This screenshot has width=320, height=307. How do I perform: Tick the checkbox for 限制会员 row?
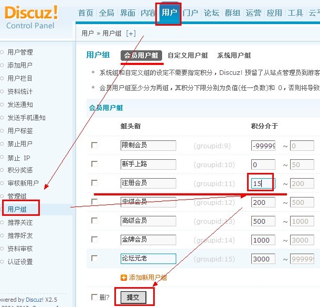pyautogui.click(x=94, y=145)
